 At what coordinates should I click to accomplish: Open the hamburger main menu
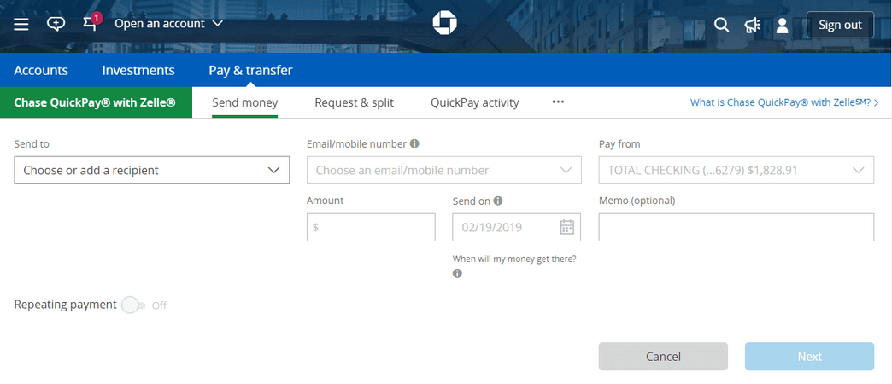21,25
